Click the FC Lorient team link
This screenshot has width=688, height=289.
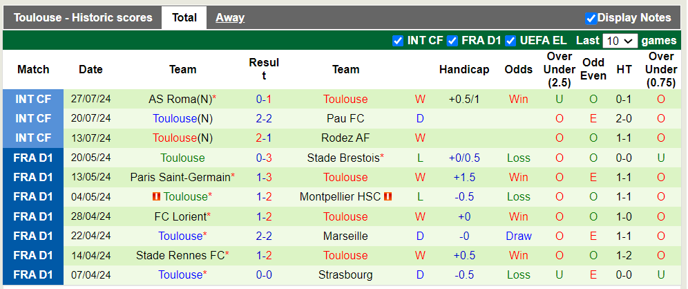click(x=180, y=216)
